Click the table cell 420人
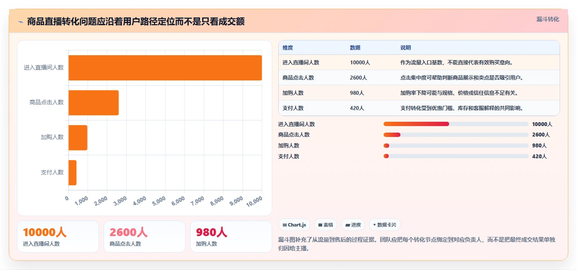 coord(357,108)
